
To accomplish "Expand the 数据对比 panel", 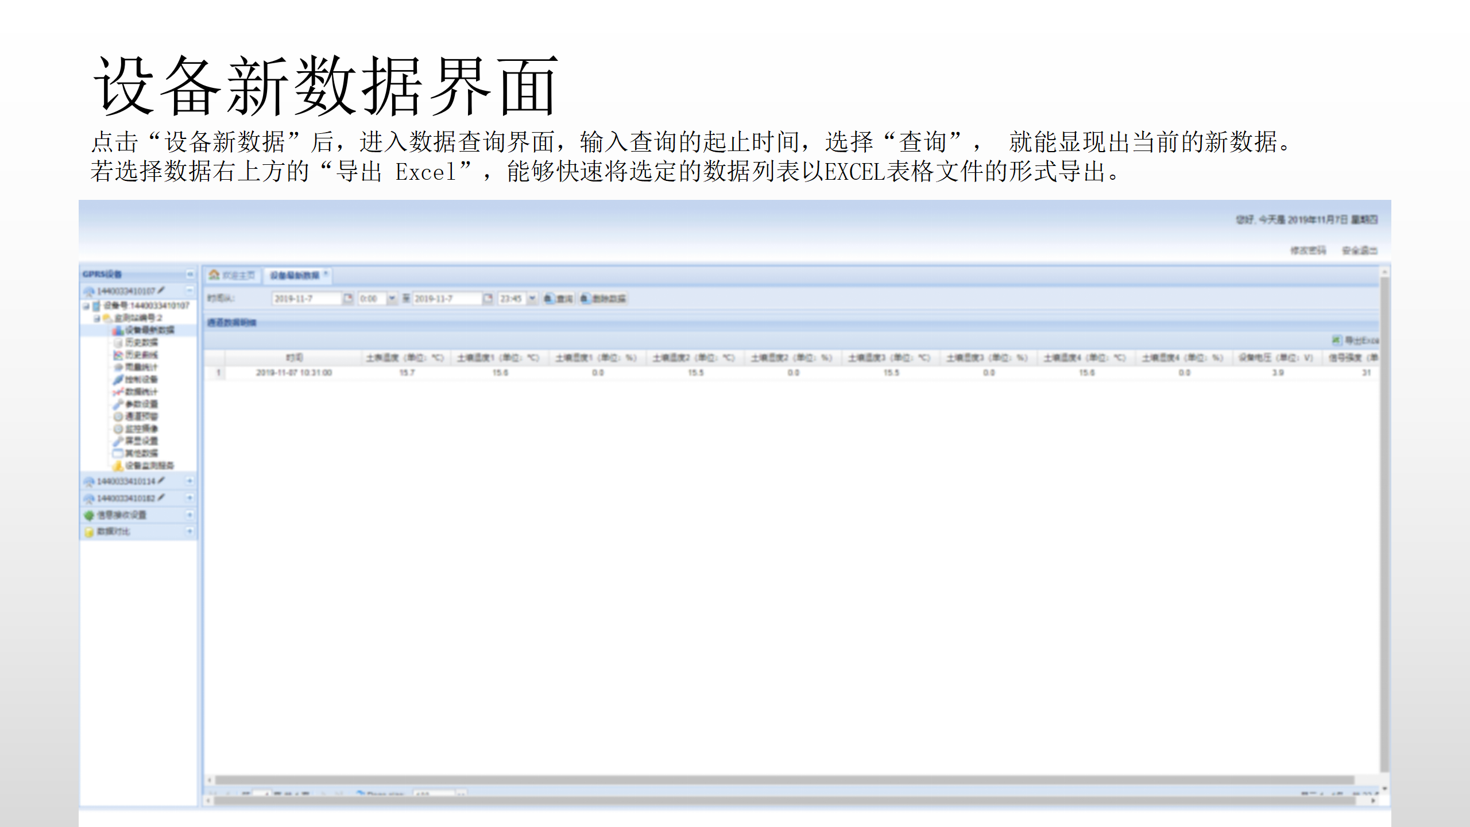I will point(189,531).
